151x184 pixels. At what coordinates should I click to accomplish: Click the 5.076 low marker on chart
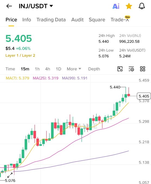(x=10, y=180)
